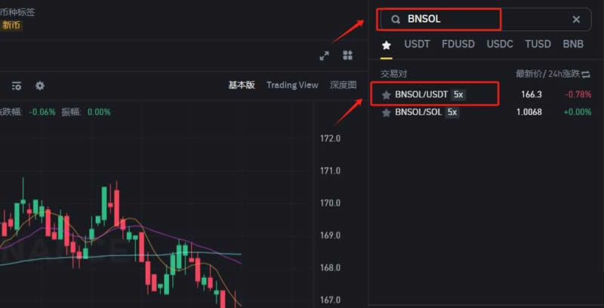Open the BNSOL/SOL trading pair
The width and height of the screenshot is (604, 308).
pyautogui.click(x=419, y=112)
